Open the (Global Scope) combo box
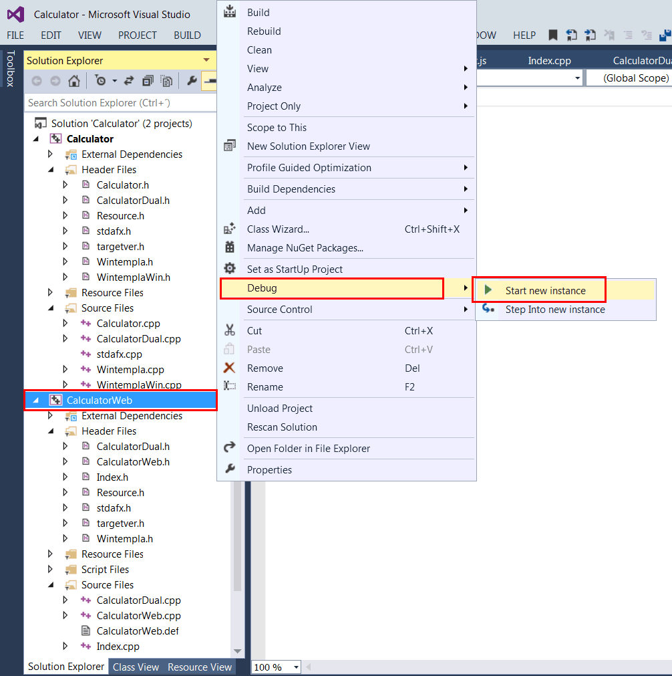The width and height of the screenshot is (672, 676). (x=629, y=78)
